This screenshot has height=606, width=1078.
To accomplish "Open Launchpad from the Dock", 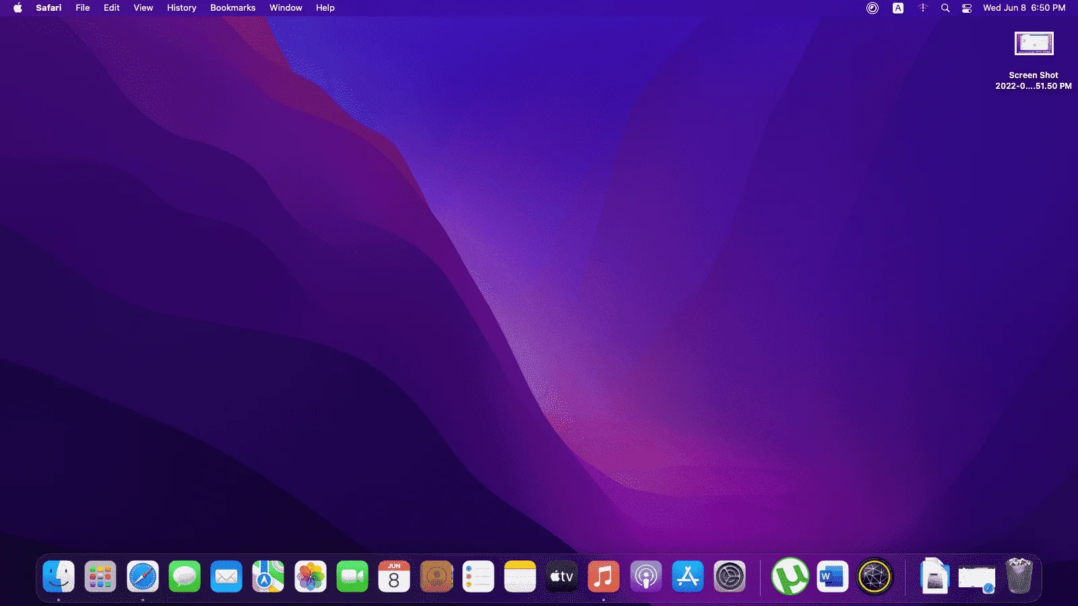I will tap(100, 577).
